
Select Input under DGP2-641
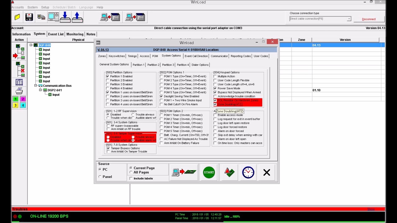click(x=56, y=95)
